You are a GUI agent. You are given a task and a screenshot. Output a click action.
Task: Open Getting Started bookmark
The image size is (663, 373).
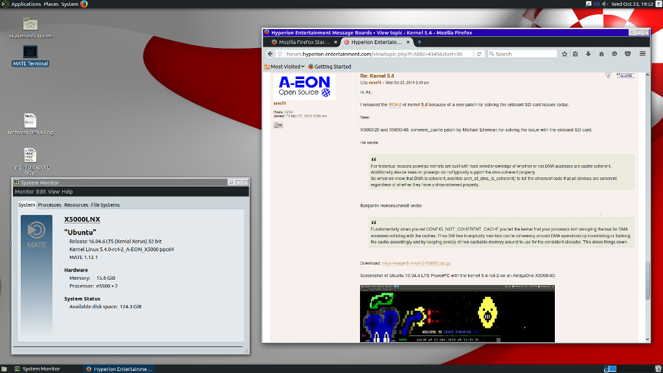coord(330,67)
